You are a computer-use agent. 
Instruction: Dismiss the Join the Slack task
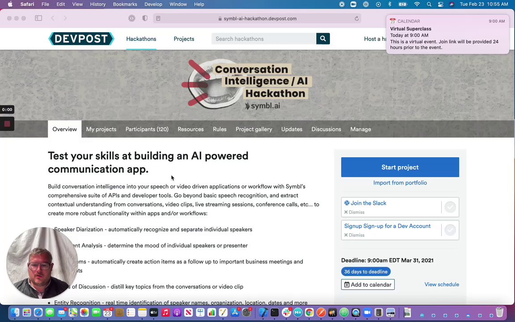tap(355, 212)
